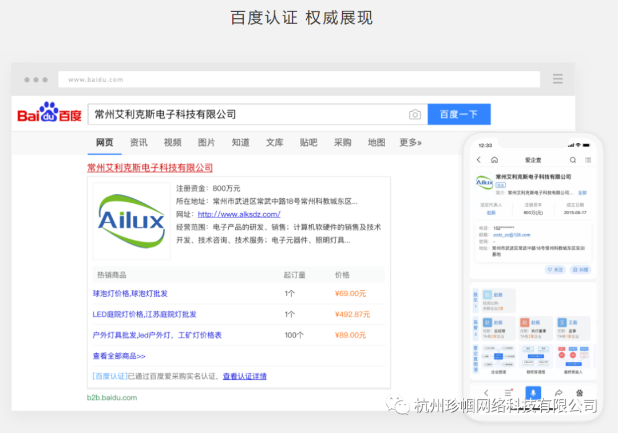Tap the gear icon in the phone bottom bar

click(580, 393)
